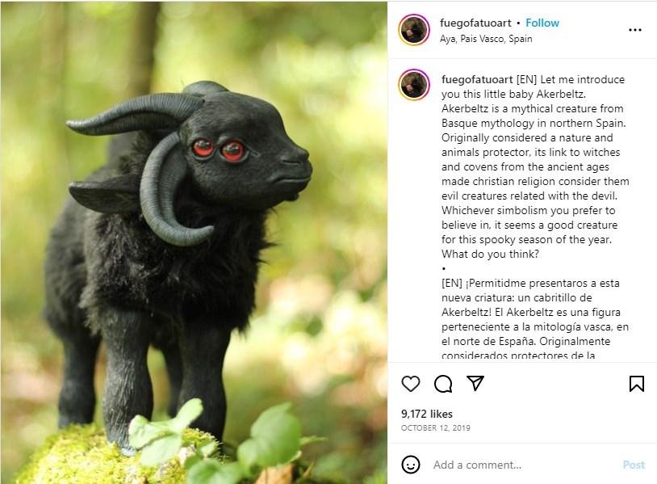Like the post with the heart icon
The image size is (657, 484).
[411, 384]
